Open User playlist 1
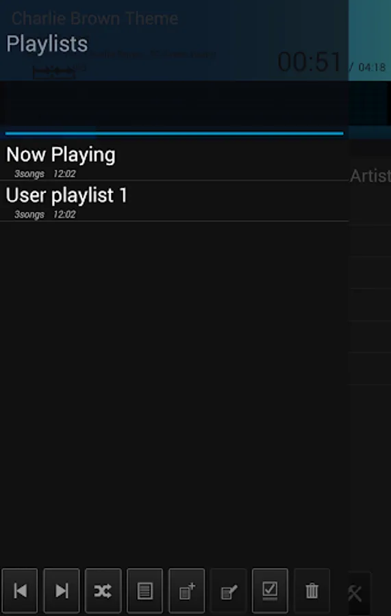 tap(174, 201)
